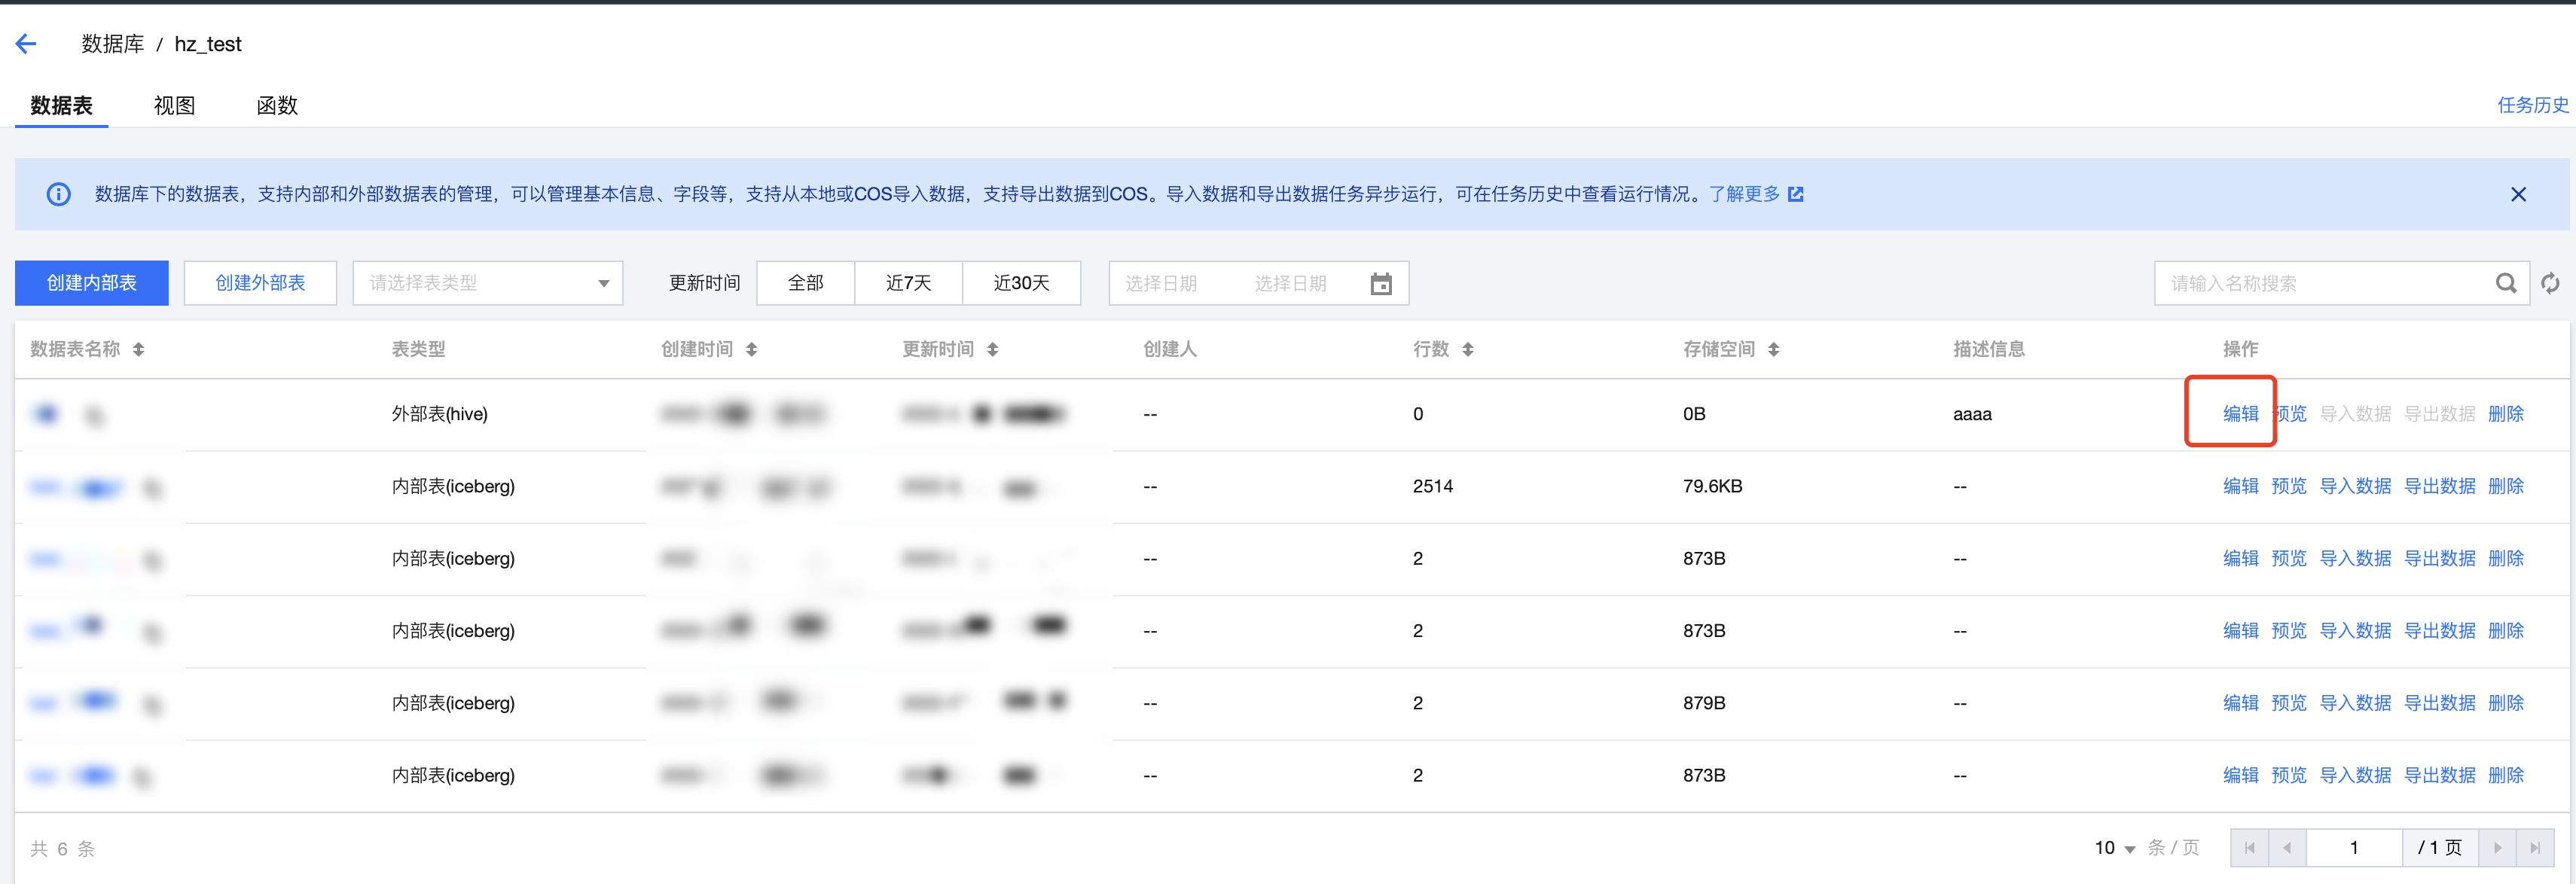
Task: Click the 请输入名称搜索 input field
Action: 2320,283
